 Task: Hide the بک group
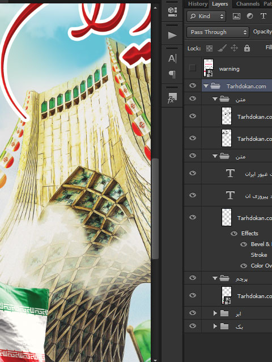click(x=193, y=326)
